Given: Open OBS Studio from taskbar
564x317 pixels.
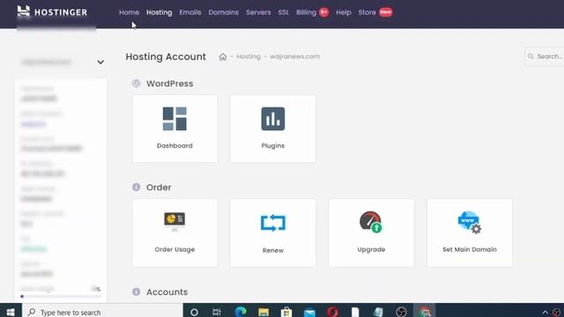Looking at the screenshot, I should pyautogui.click(x=402, y=312).
